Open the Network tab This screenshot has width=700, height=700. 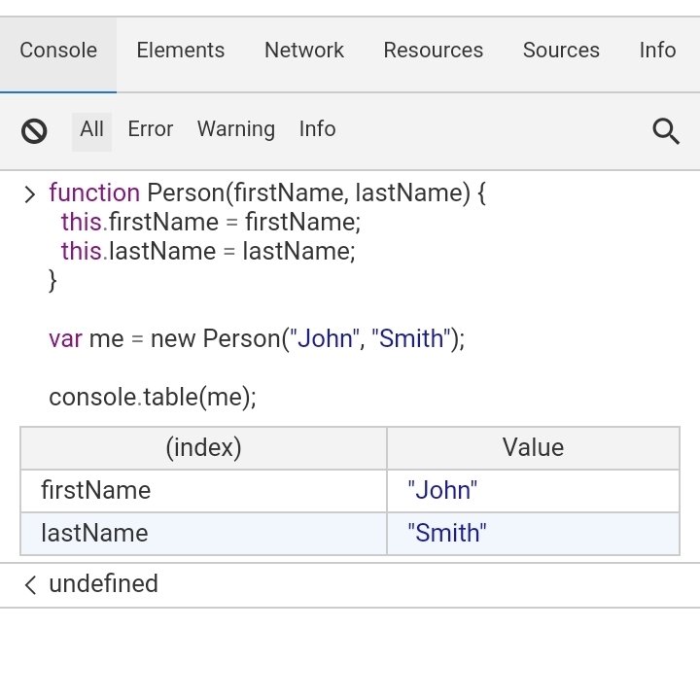304,50
